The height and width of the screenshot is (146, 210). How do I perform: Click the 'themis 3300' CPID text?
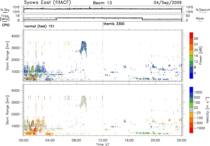tap(114, 24)
